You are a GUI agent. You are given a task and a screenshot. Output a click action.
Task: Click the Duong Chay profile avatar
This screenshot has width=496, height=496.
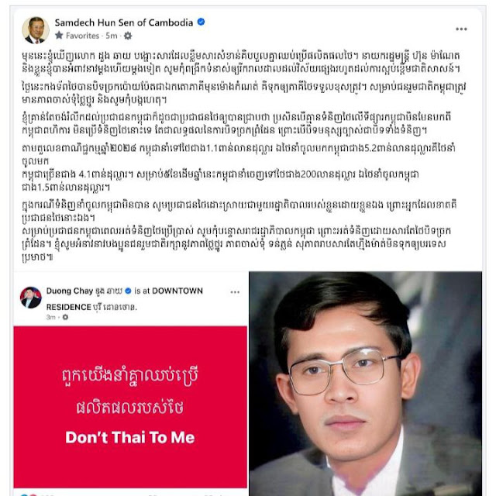pyautogui.click(x=31, y=298)
